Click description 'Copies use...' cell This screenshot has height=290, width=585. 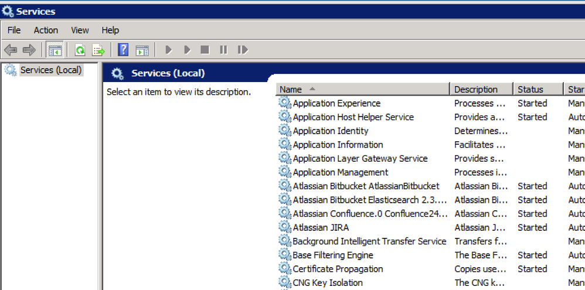481,269
